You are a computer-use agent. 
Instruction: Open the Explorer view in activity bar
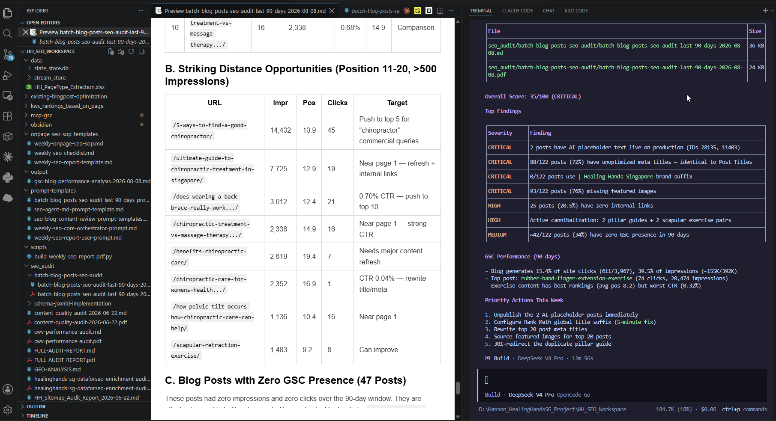point(8,13)
